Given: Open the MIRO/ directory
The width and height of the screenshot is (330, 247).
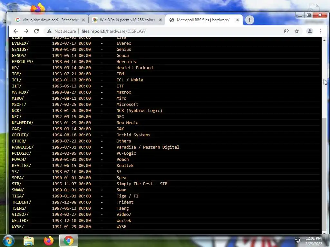Looking at the screenshot, I should click(x=18, y=98).
